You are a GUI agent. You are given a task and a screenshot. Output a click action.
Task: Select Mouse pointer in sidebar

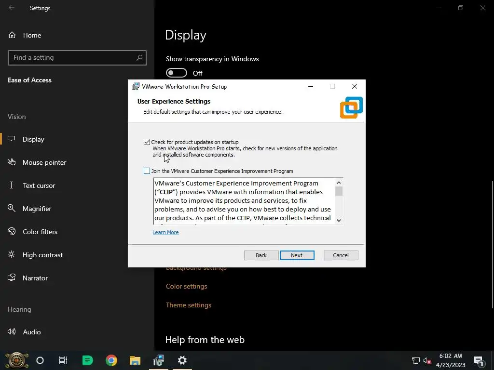click(x=77, y=162)
